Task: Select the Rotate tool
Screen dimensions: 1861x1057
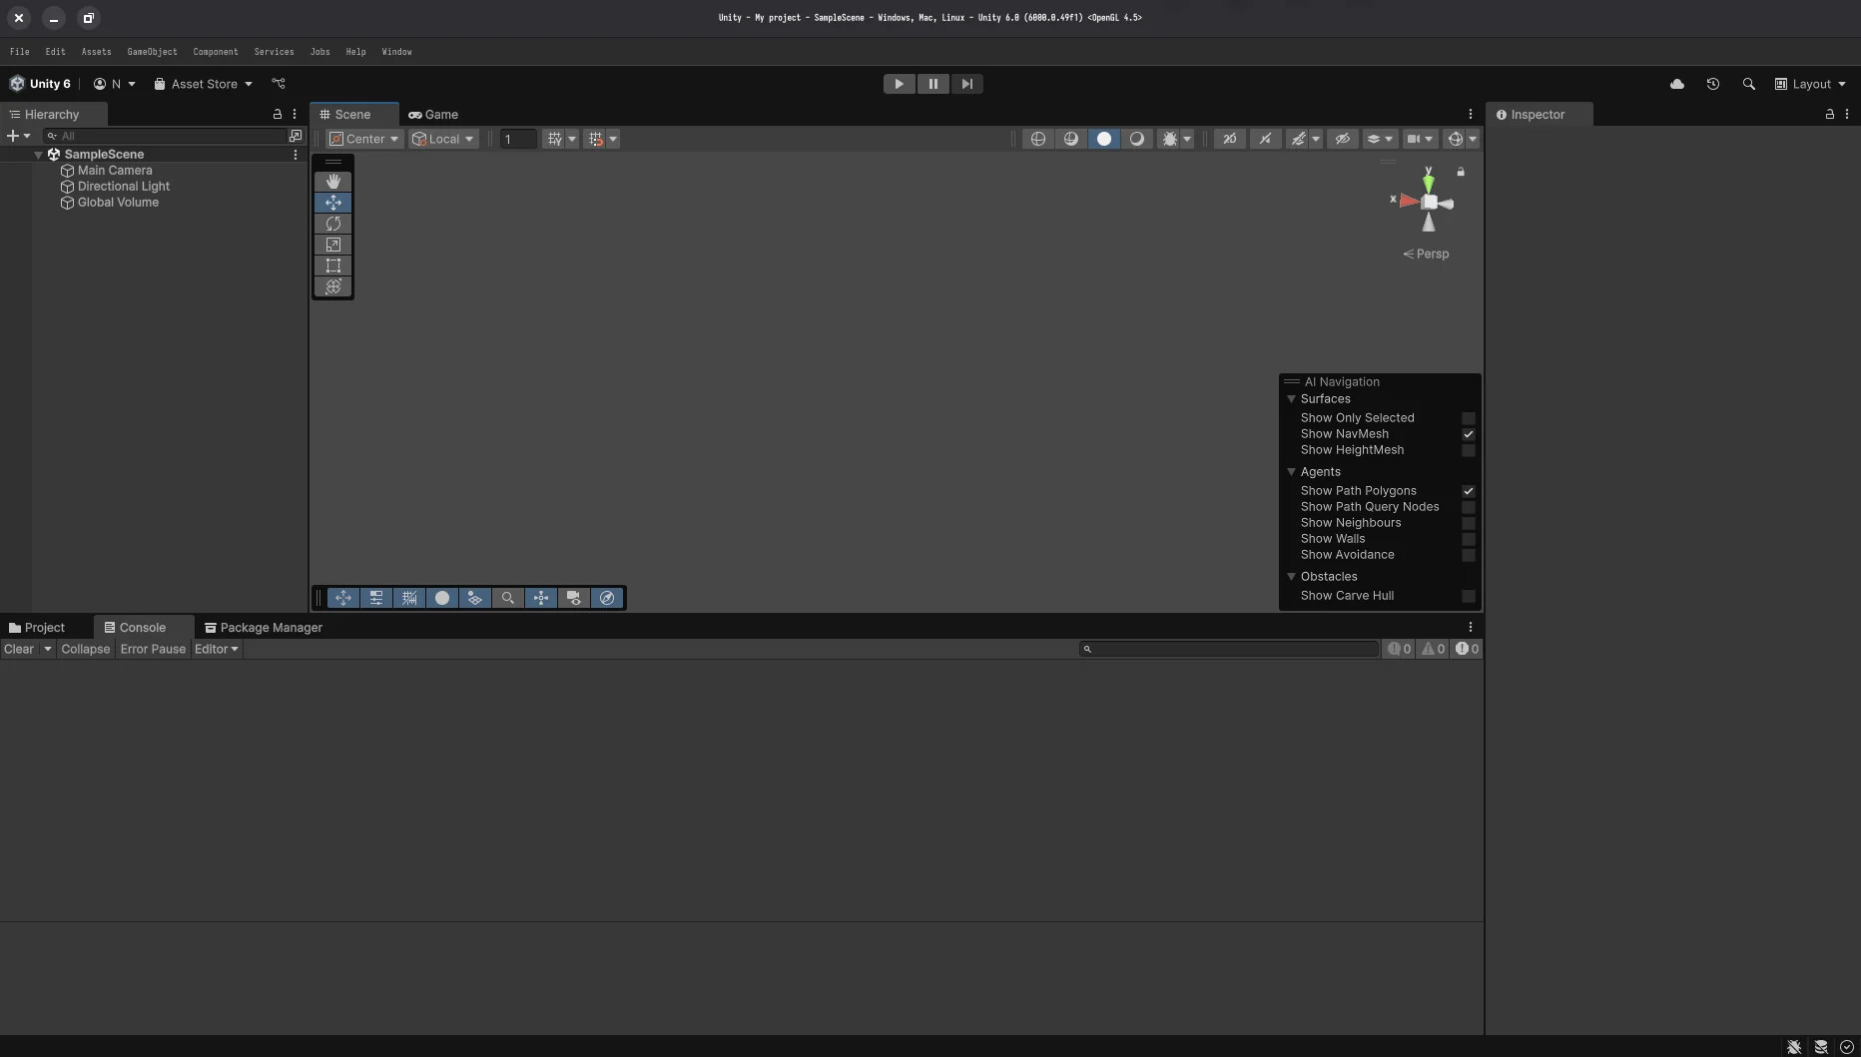Action: tap(332, 224)
